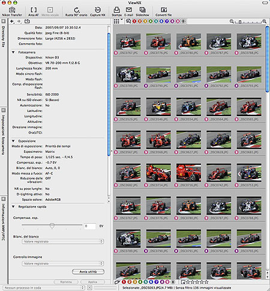The width and height of the screenshot is (270, 291).
Task: Adjust the Compensaz. esp. slider handle
Action: pos(52,225)
